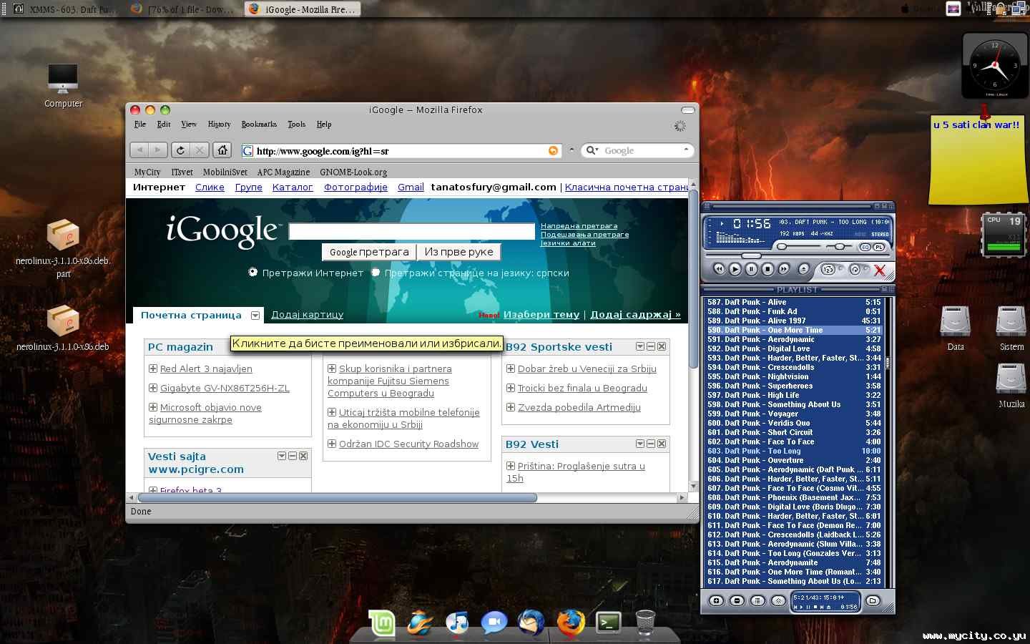
Task: Expand the 'Red Alert 3 najavljen' item
Action: [x=153, y=369]
